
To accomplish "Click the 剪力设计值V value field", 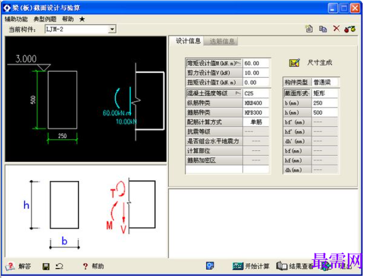I will click(256, 73).
